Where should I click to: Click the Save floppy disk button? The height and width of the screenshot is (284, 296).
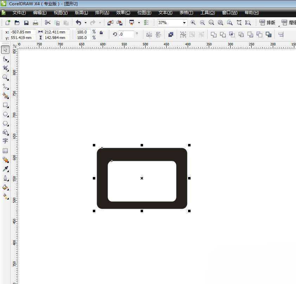click(26, 23)
